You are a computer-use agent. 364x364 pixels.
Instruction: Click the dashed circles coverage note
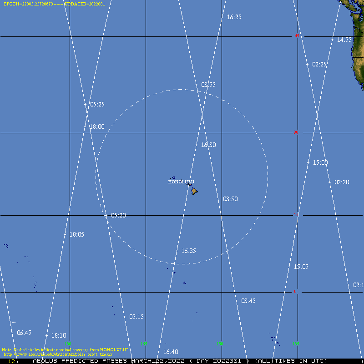65,349
